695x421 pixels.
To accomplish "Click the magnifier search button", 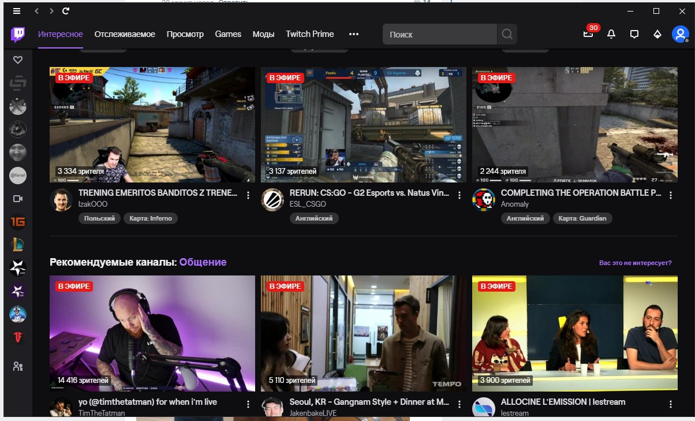I will (x=507, y=34).
